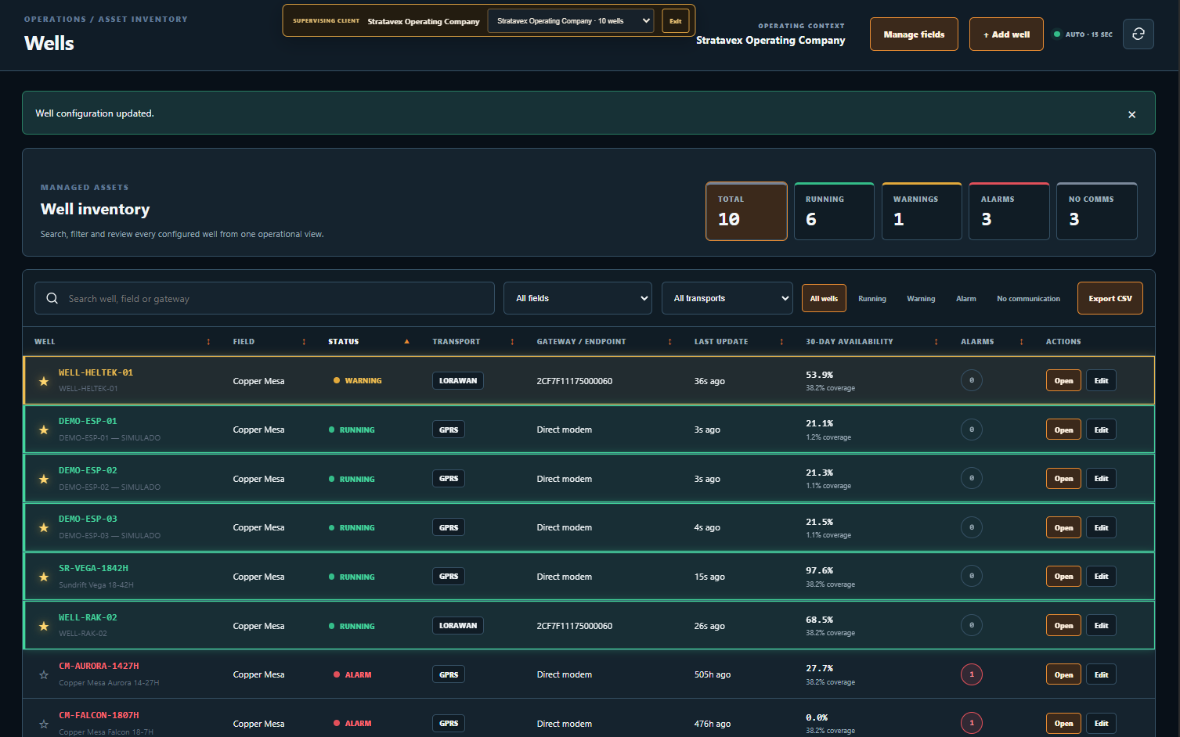Show wells with No communication
Screen dimensions: 1180x737
pyautogui.click(x=1028, y=298)
